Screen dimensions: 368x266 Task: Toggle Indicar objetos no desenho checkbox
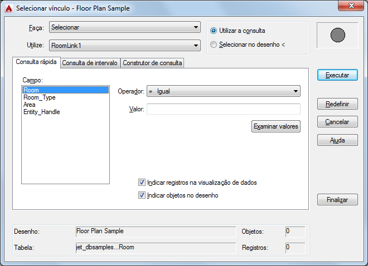coord(142,195)
